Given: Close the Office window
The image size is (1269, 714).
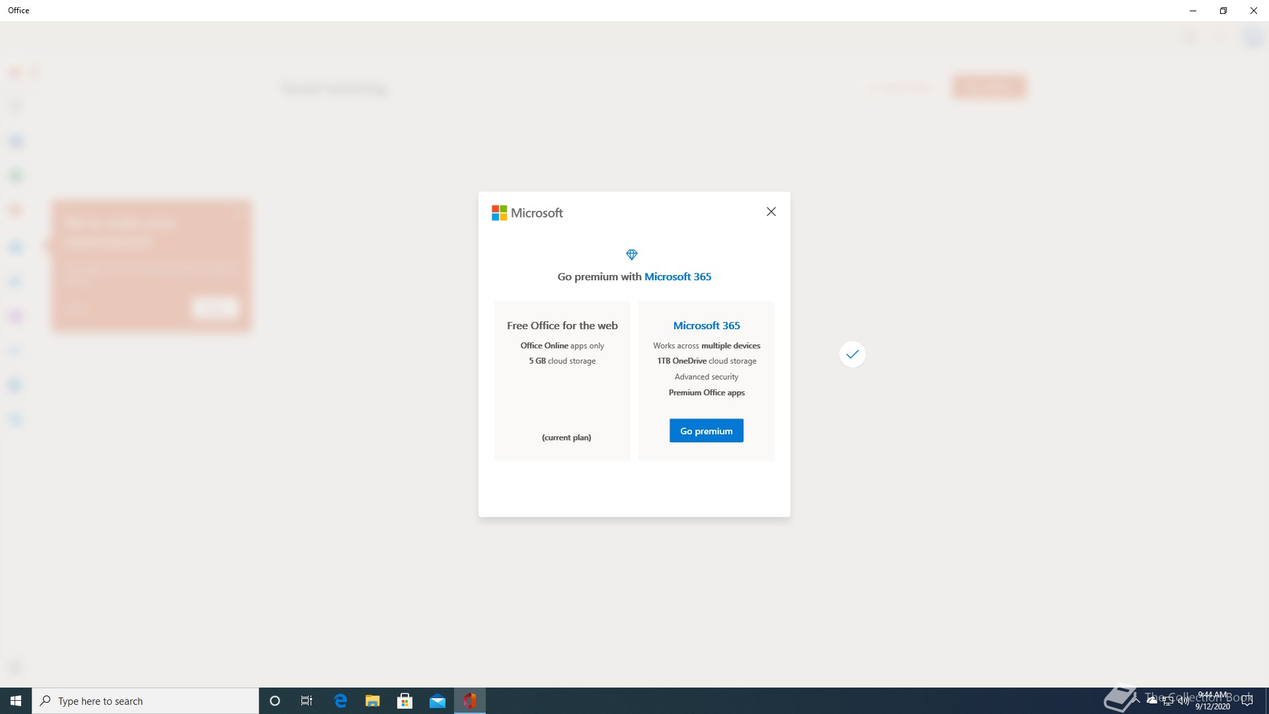Looking at the screenshot, I should (x=1254, y=11).
